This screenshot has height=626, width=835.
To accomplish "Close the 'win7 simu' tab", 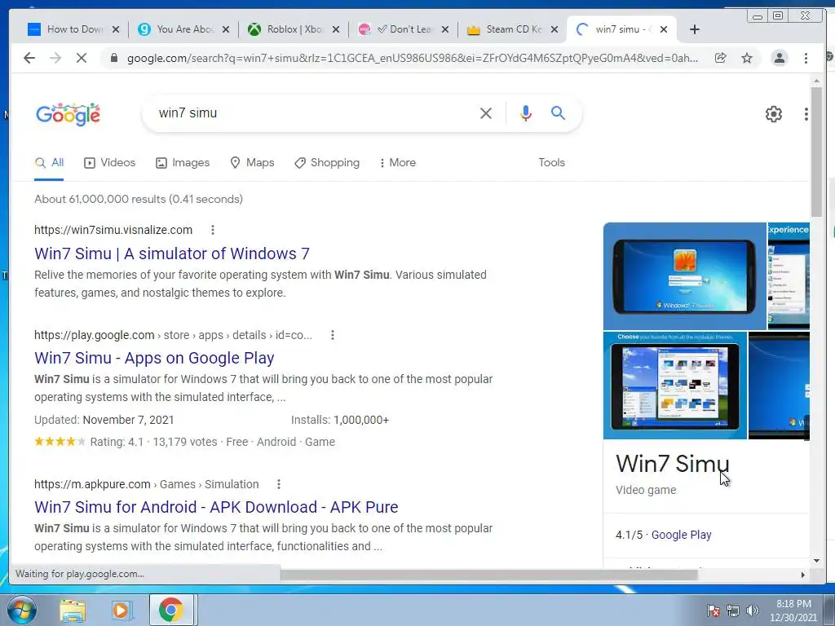I will pos(664,29).
